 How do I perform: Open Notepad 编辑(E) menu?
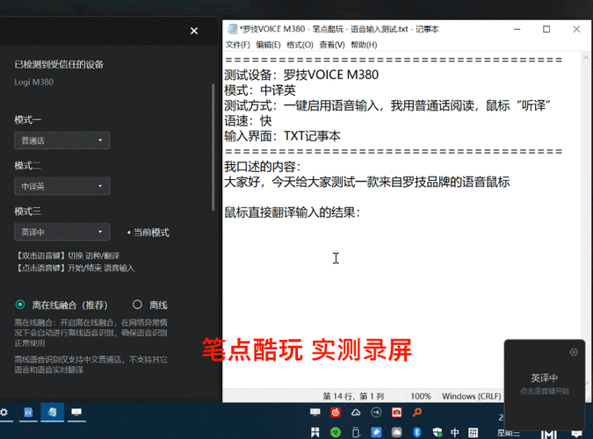pyautogui.click(x=268, y=45)
